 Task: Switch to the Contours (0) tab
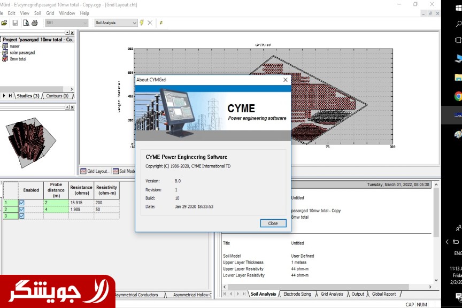pyautogui.click(x=57, y=96)
